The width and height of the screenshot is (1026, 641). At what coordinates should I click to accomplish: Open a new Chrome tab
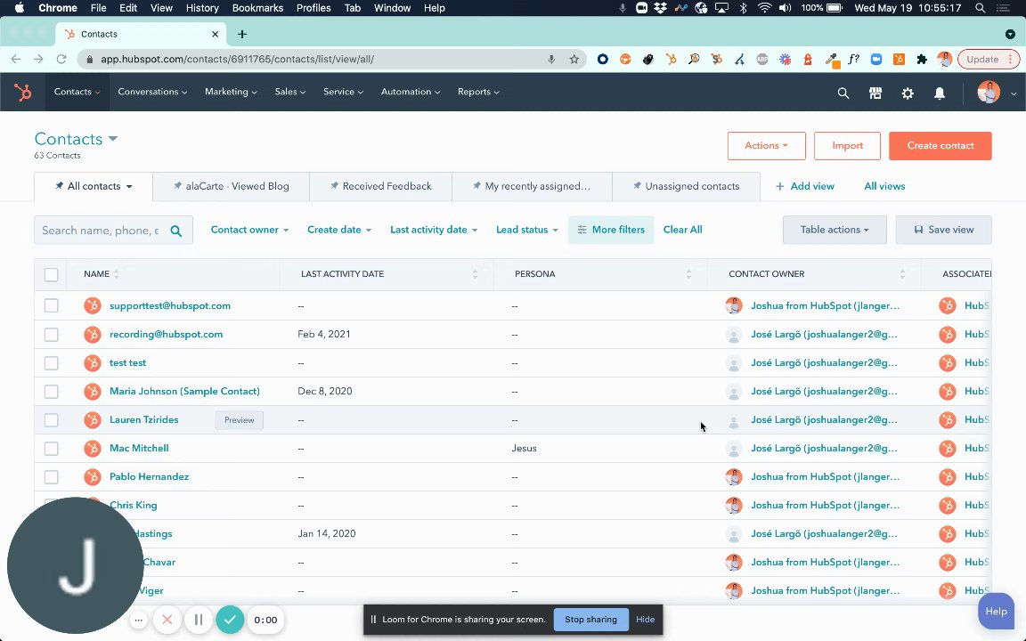click(242, 34)
